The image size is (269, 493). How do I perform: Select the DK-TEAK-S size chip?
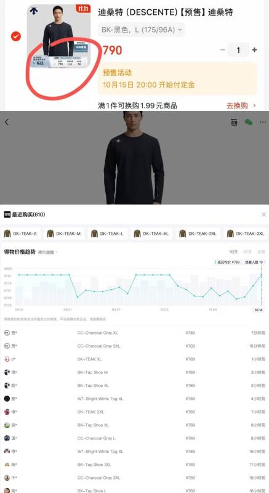click(21, 234)
